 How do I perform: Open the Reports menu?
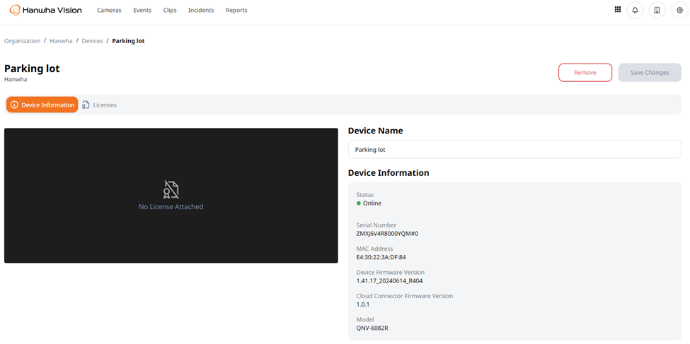[x=236, y=10]
